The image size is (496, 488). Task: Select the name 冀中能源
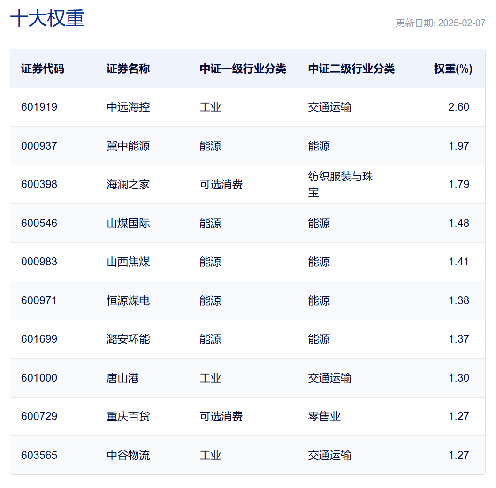[128, 146]
